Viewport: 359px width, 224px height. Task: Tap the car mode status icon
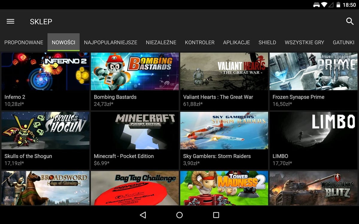316,5
